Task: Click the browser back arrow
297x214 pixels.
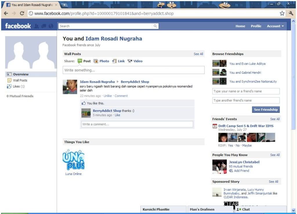Action: point(6,13)
